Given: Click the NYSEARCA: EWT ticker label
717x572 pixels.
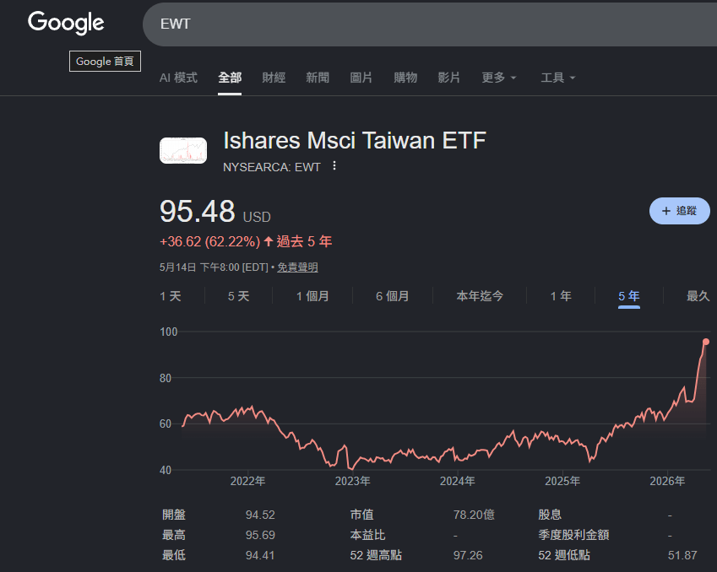Looking at the screenshot, I should tap(272, 167).
